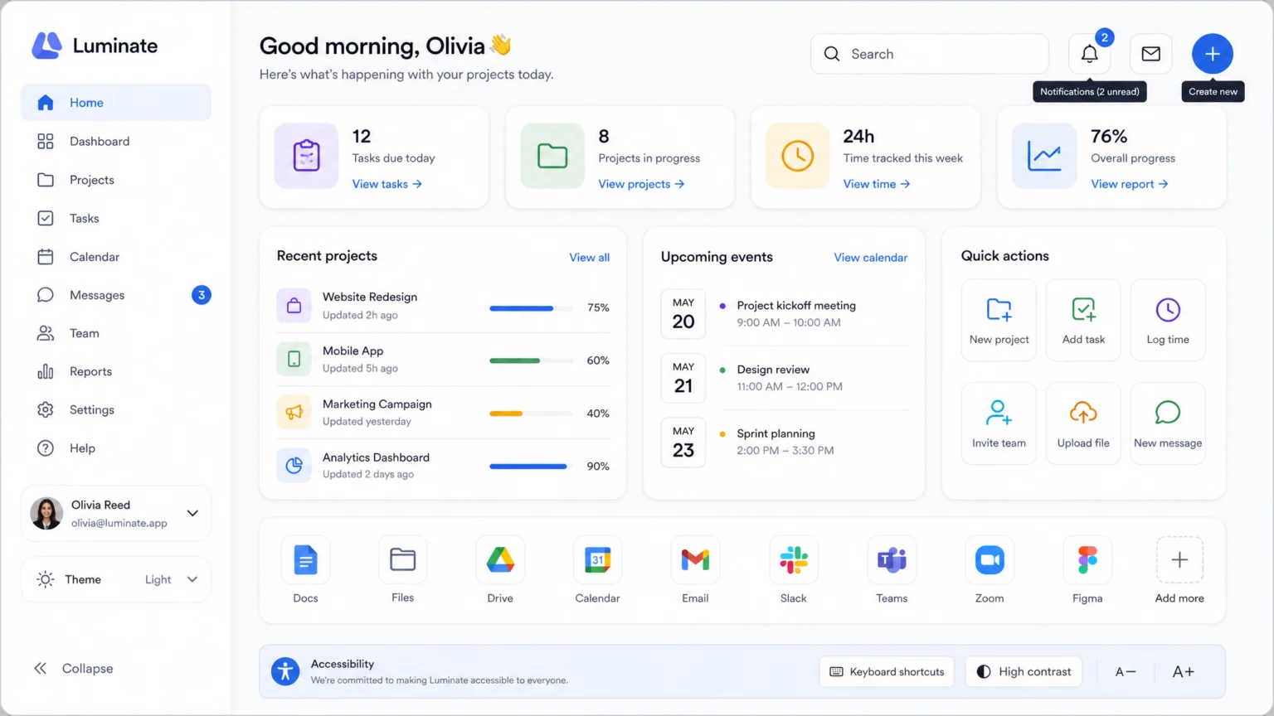The width and height of the screenshot is (1274, 716).
Task: Click the View tasks link
Action: (x=387, y=184)
